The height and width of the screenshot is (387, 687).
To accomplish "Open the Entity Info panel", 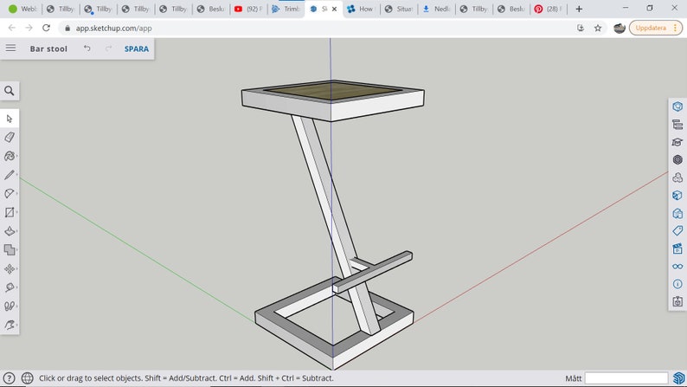I will [x=677, y=106].
